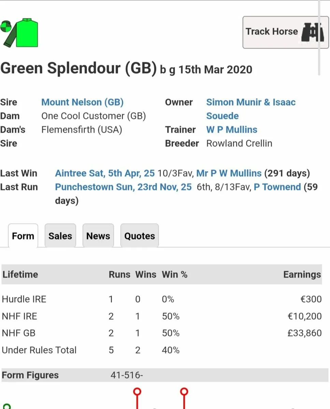
Task: Select the Form tab
Action: tap(23, 236)
